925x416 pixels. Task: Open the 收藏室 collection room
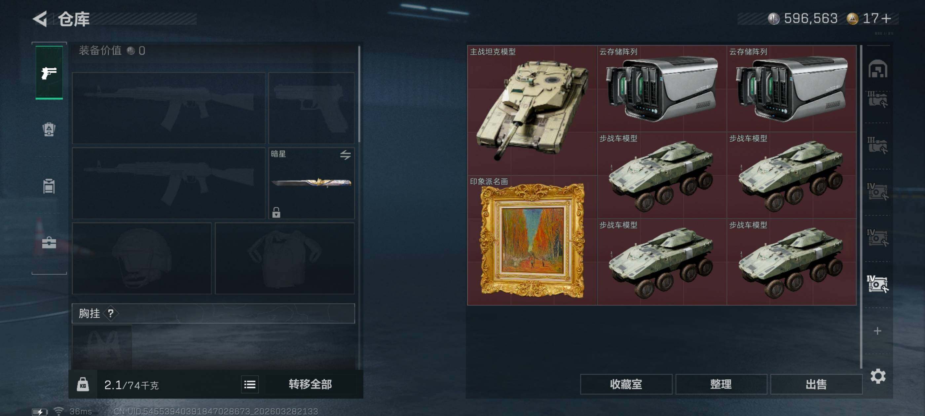click(626, 384)
